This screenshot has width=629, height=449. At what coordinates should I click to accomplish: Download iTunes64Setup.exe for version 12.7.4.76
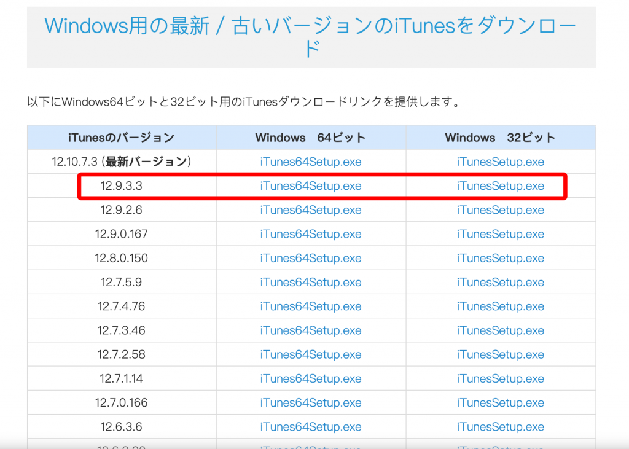pos(310,306)
